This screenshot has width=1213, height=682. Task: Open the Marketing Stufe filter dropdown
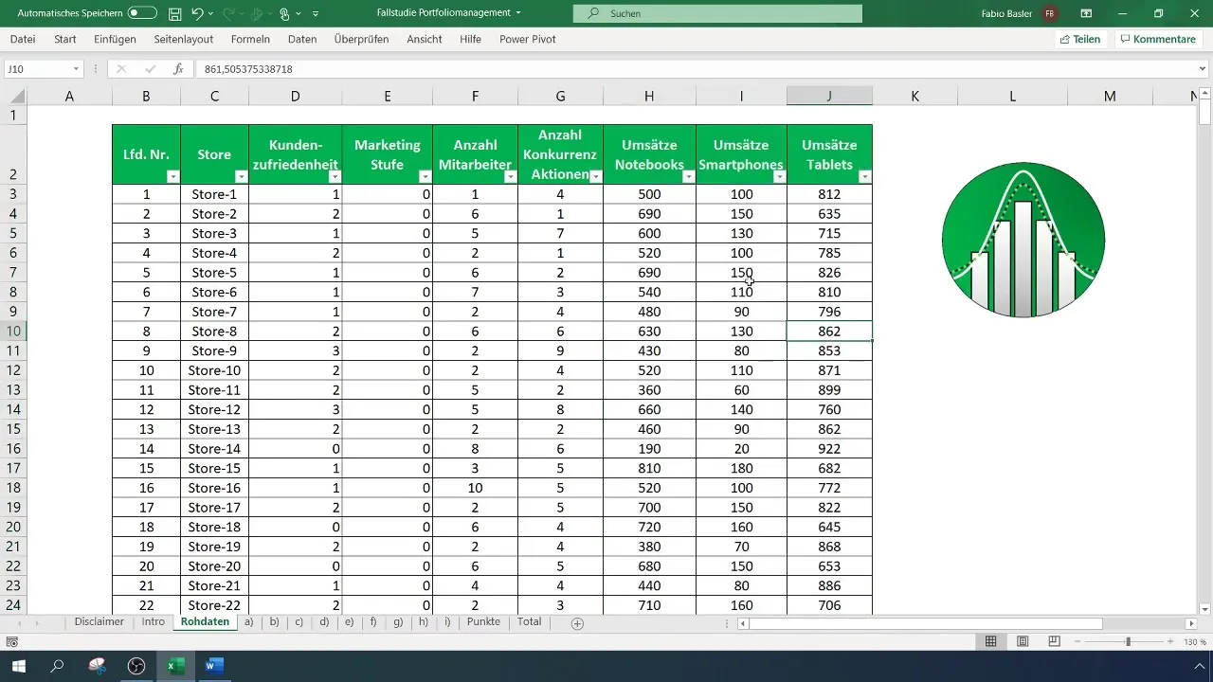click(425, 177)
